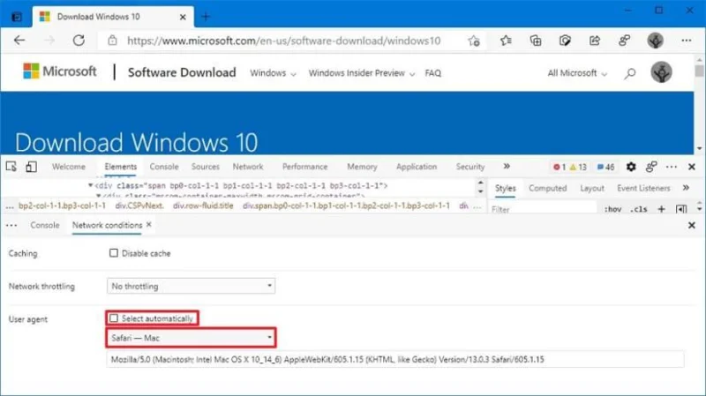Enable the Disable cache checkbox
The width and height of the screenshot is (706, 396).
pyautogui.click(x=114, y=253)
